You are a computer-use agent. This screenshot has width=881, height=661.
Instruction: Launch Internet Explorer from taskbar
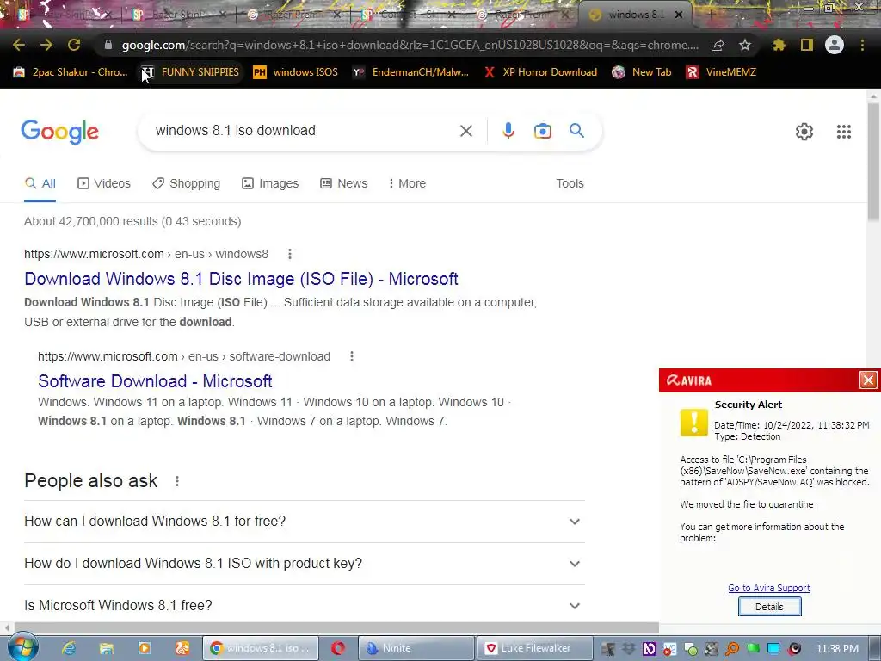pos(69,648)
